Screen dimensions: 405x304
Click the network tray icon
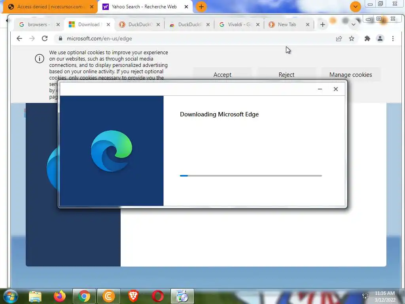click(365, 296)
